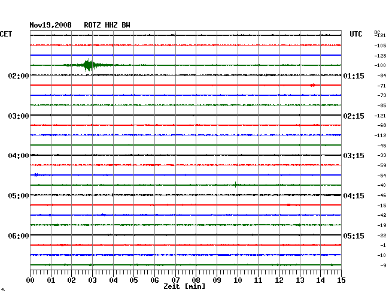Click the 09 minute axis label

click(x=217, y=280)
